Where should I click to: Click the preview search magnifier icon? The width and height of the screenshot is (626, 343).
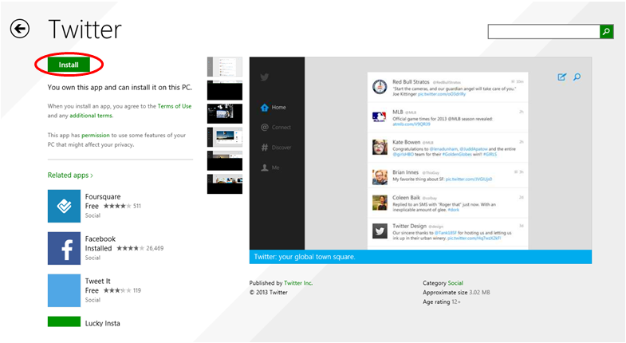577,77
